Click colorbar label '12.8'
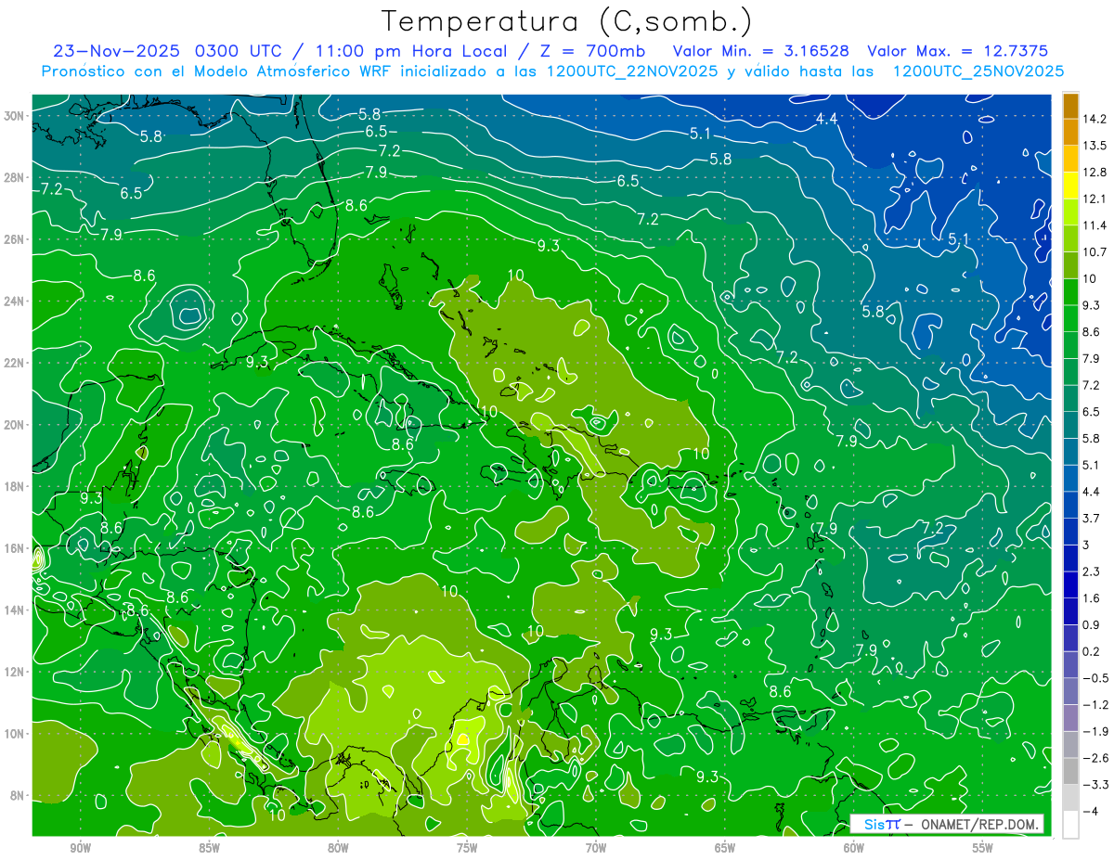The image size is (1114, 860). (x=1095, y=173)
